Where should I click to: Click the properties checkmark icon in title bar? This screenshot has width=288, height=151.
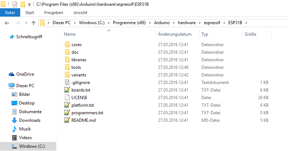[15, 4]
